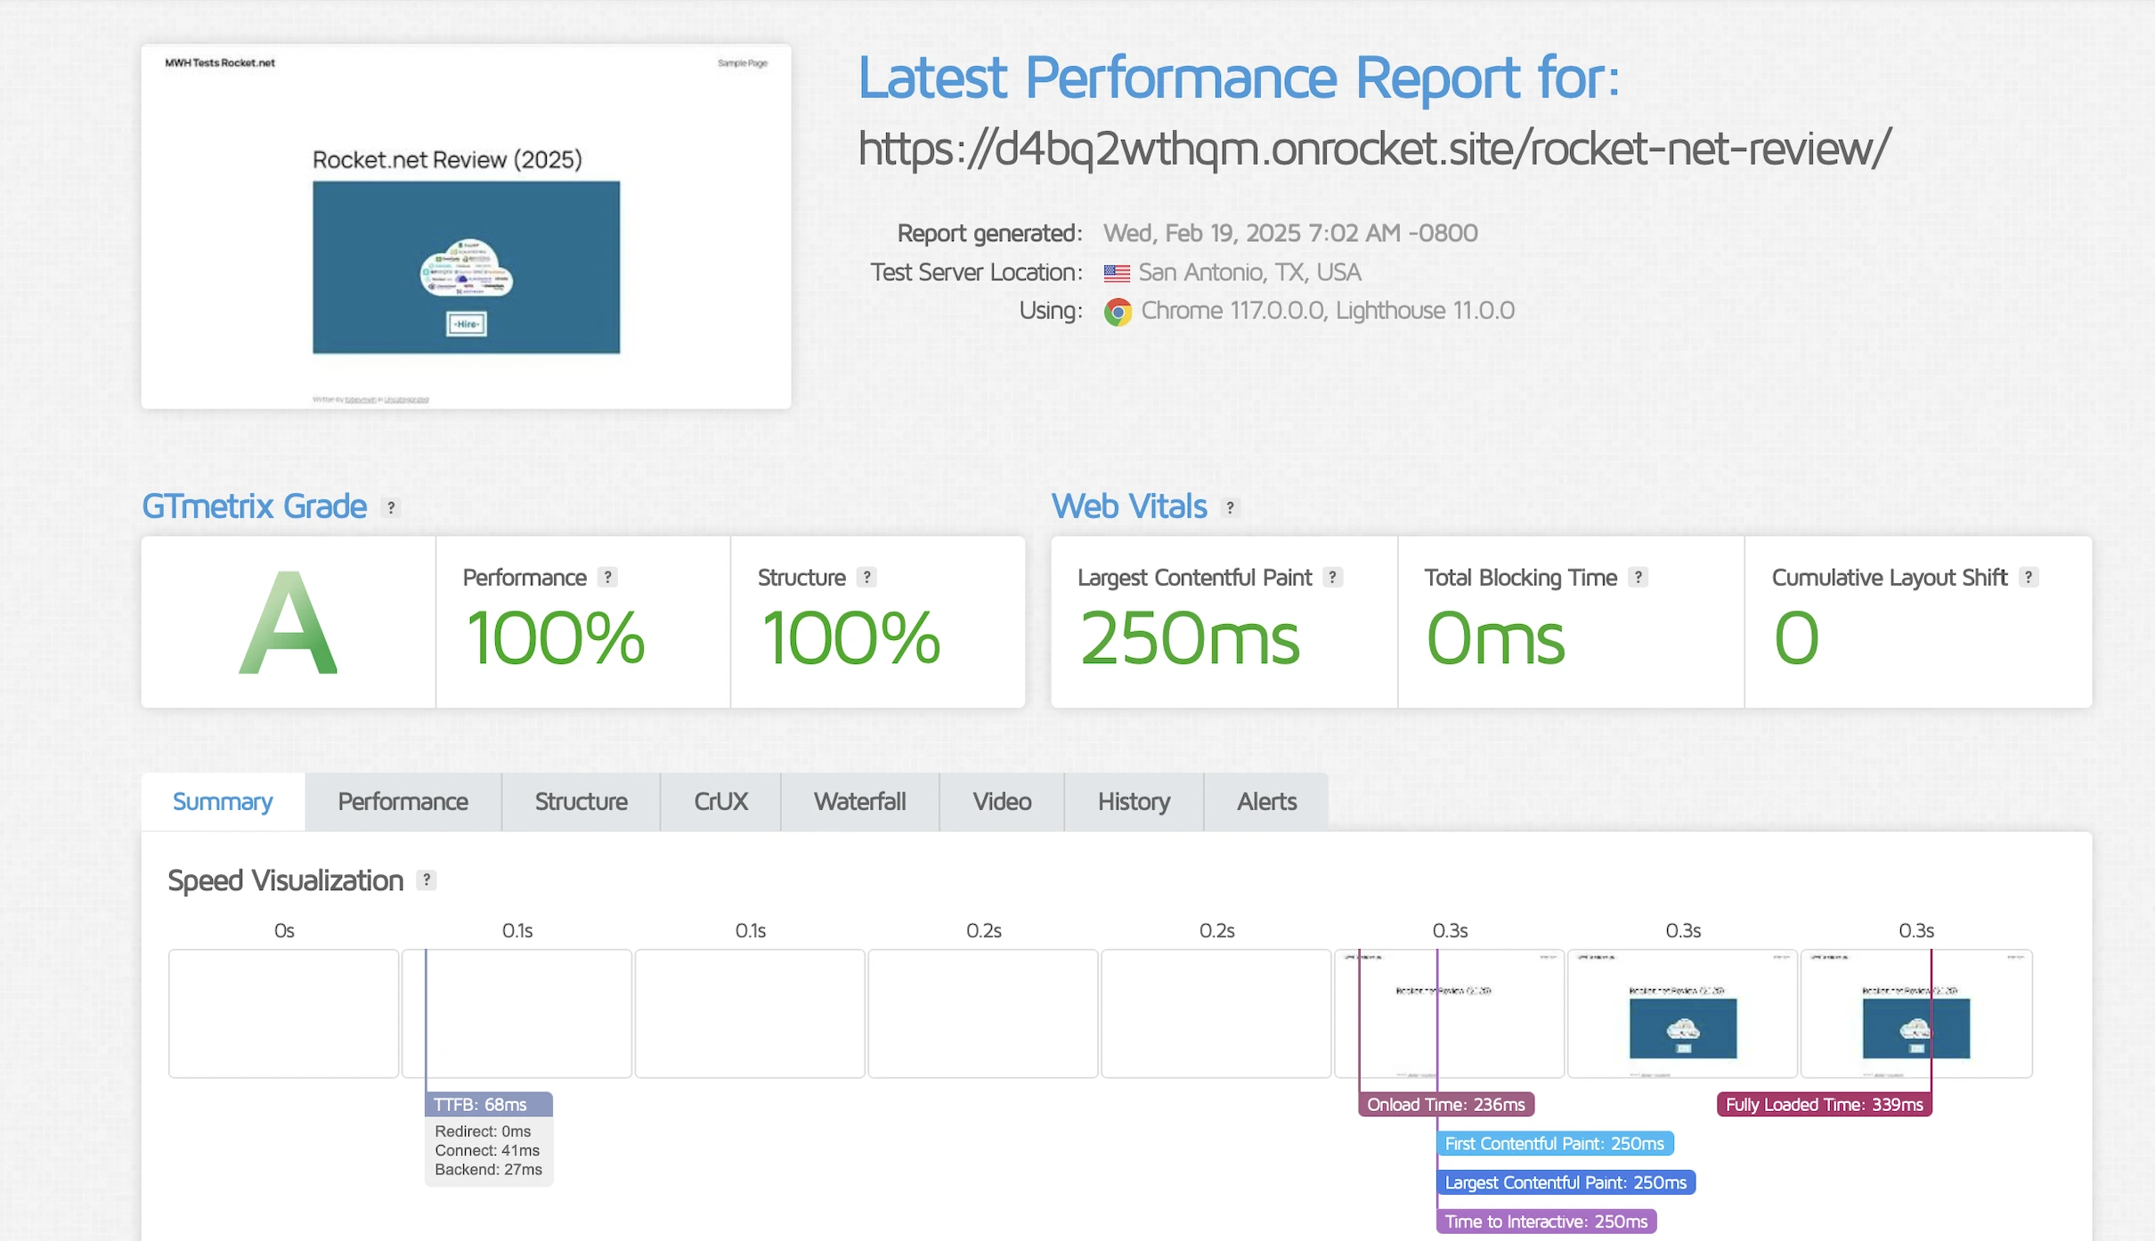Switch to the Performance tab

[403, 802]
